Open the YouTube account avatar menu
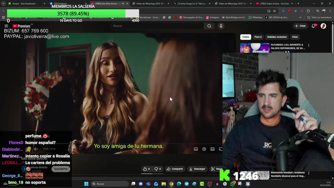Viewport: 334px width, 188px height. [x=323, y=26]
